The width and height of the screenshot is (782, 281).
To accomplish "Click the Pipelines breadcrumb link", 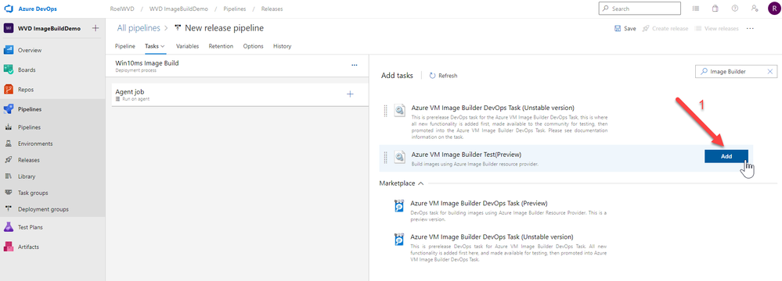I will click(234, 9).
